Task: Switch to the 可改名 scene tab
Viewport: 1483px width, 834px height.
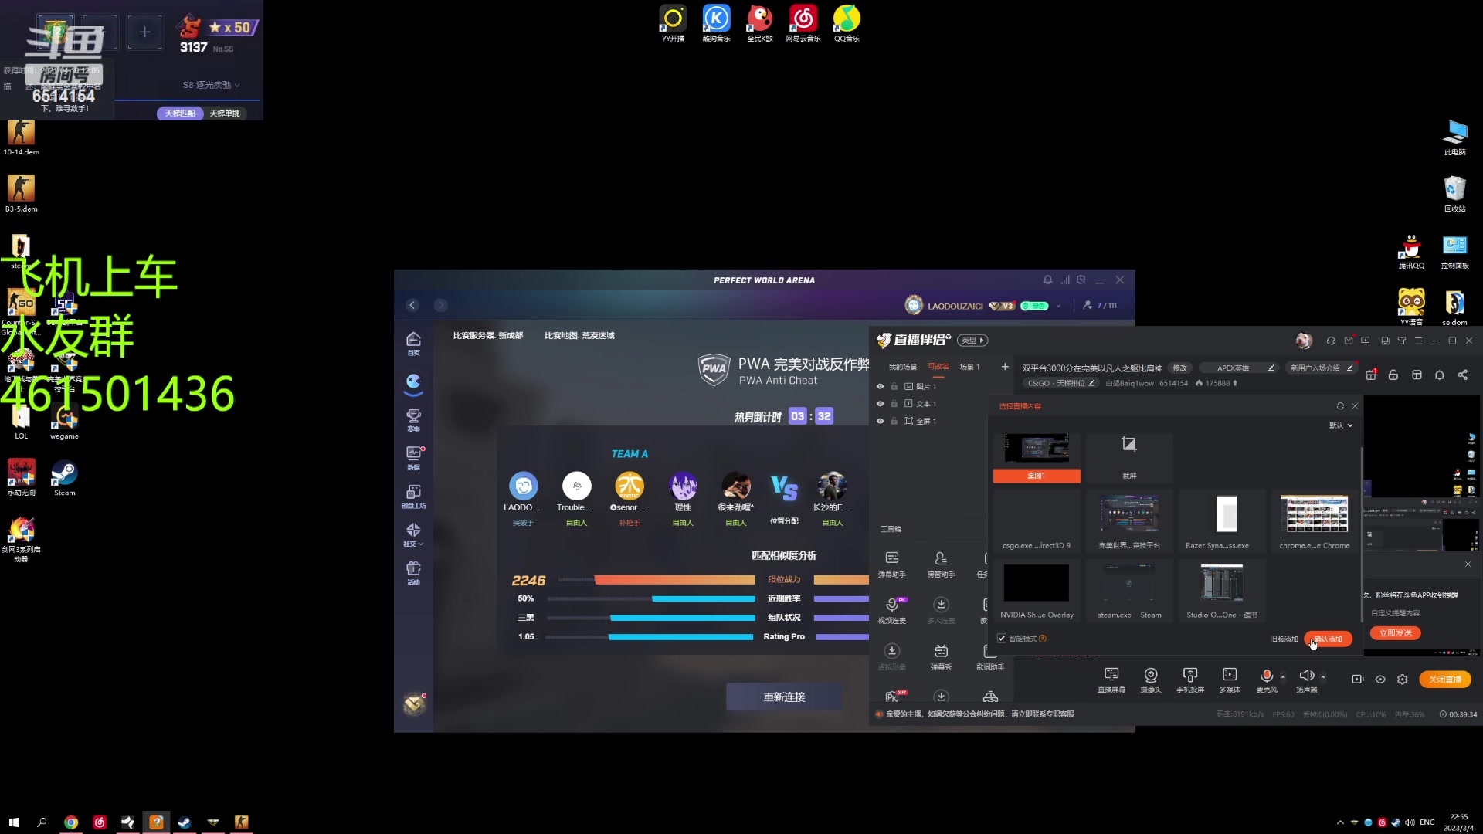Action: point(938,367)
